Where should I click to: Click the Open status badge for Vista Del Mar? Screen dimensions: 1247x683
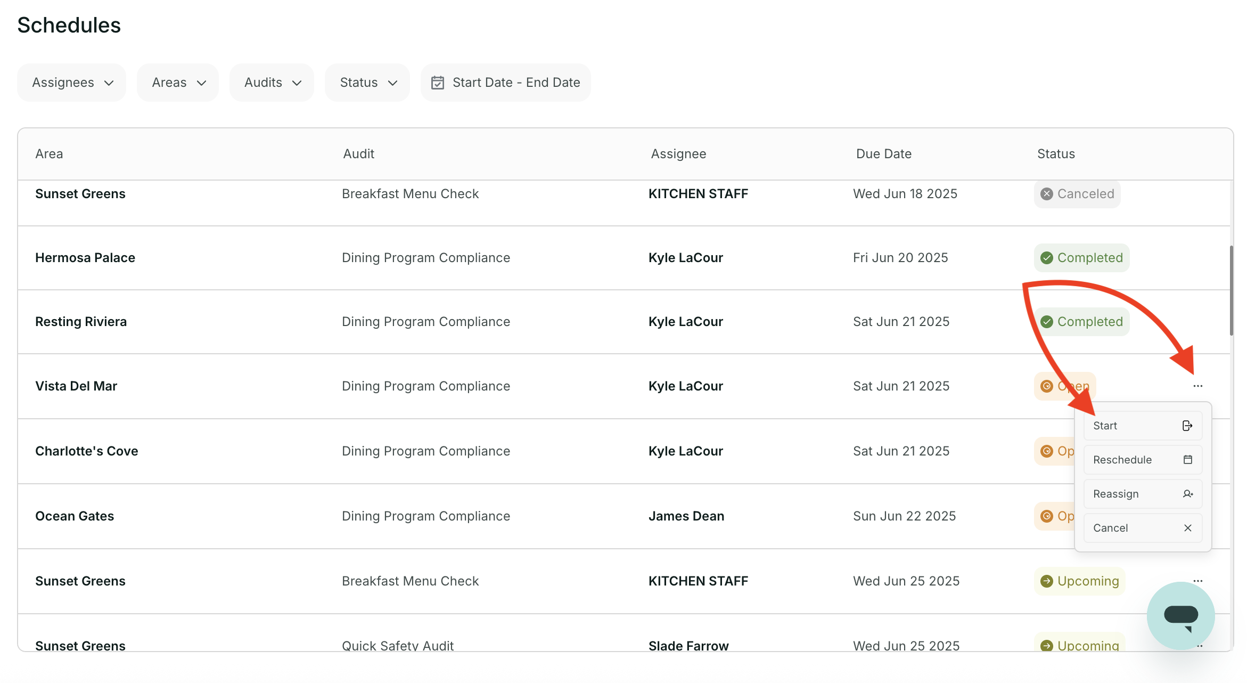1065,386
